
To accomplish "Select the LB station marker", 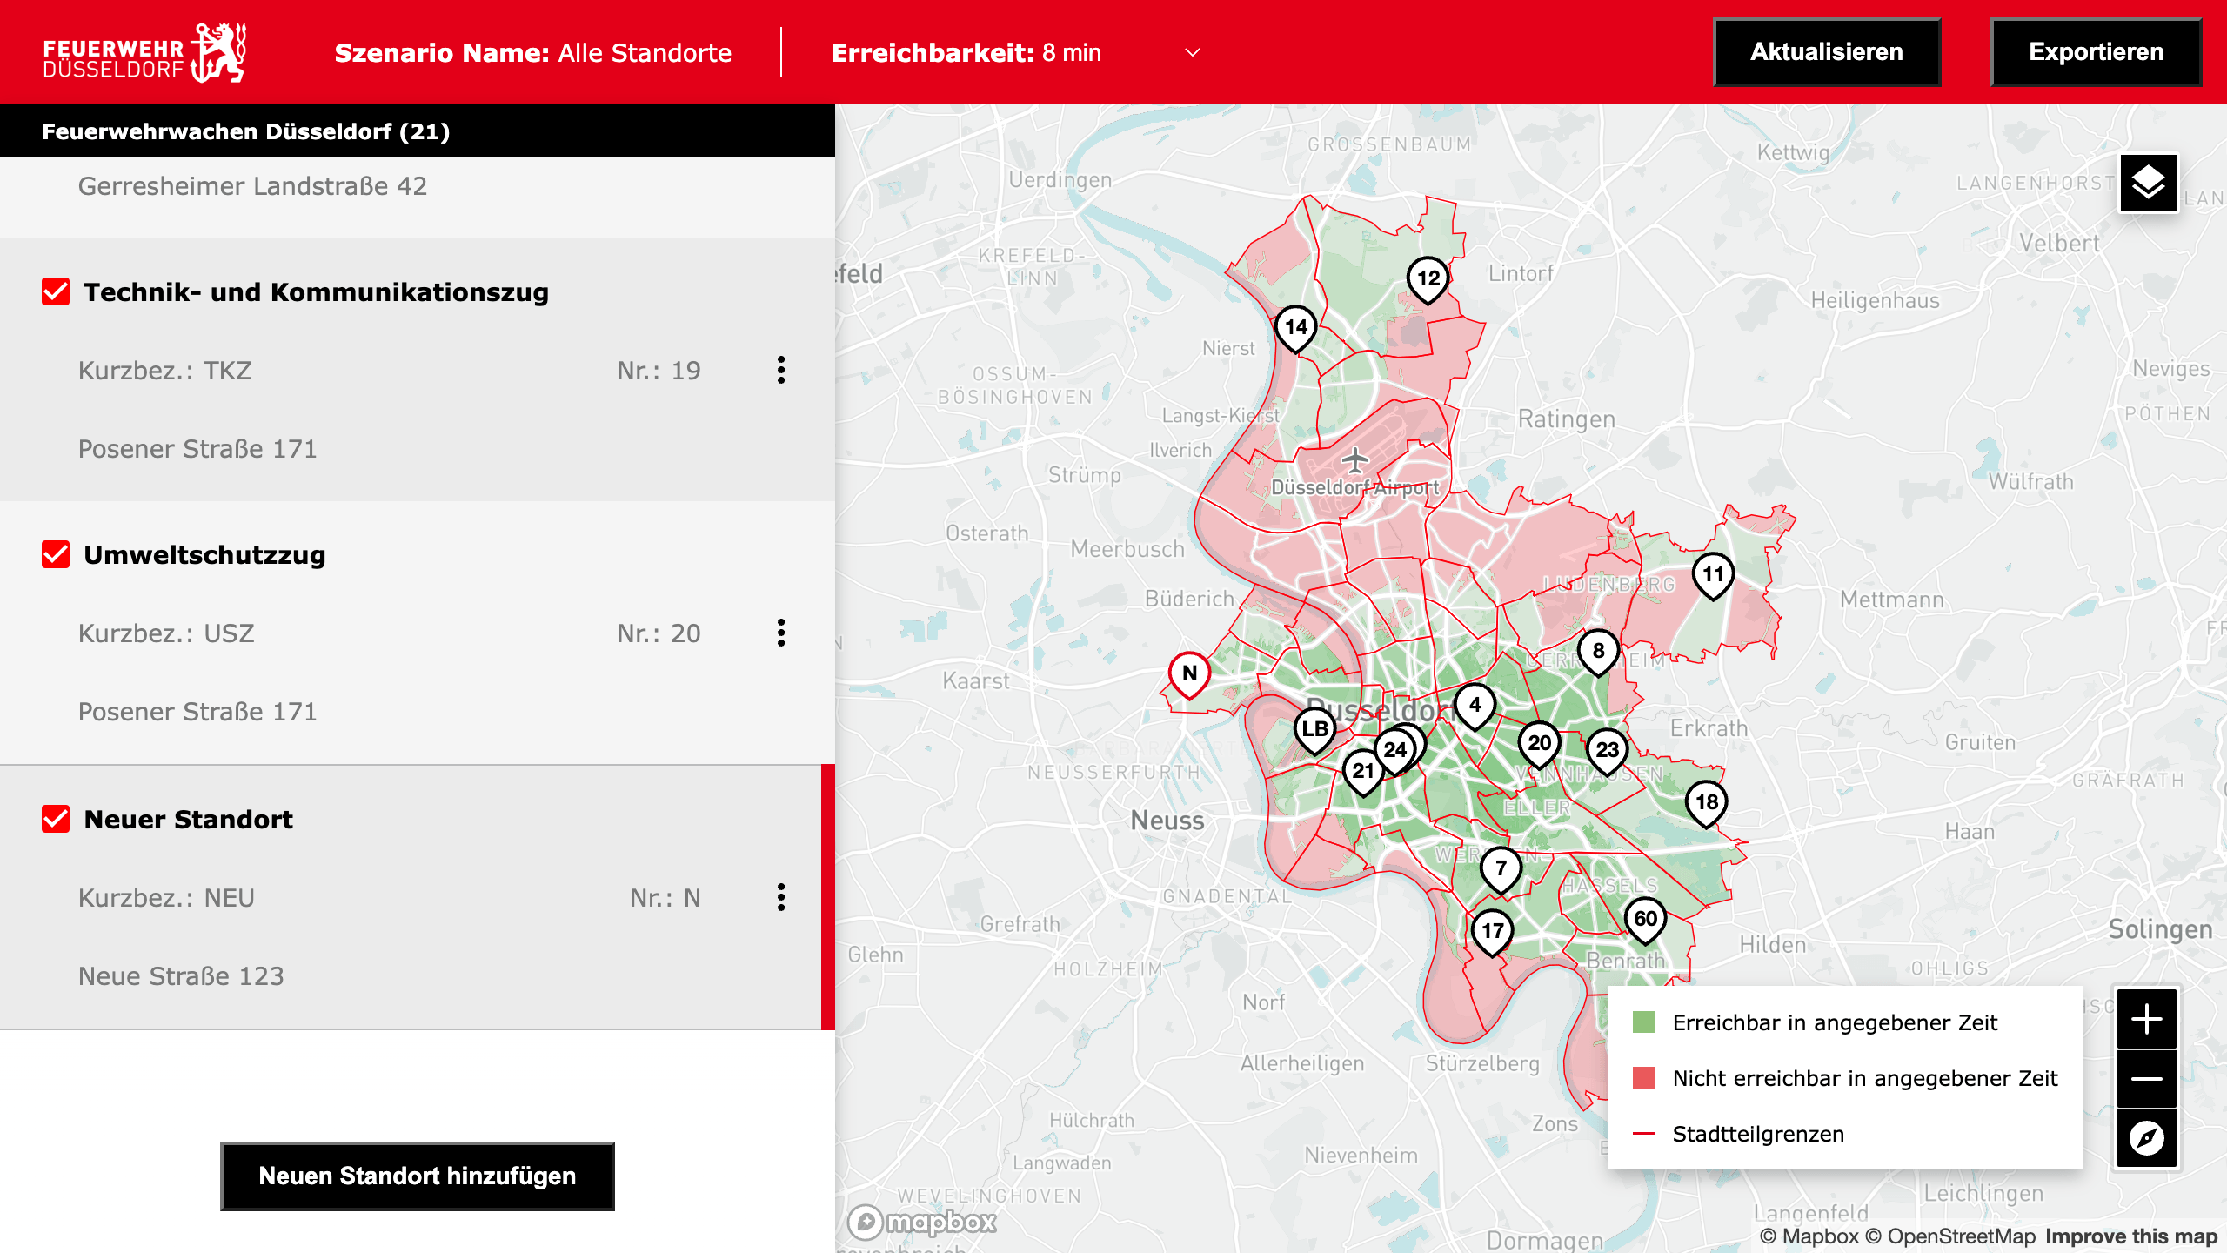I will (x=1314, y=729).
